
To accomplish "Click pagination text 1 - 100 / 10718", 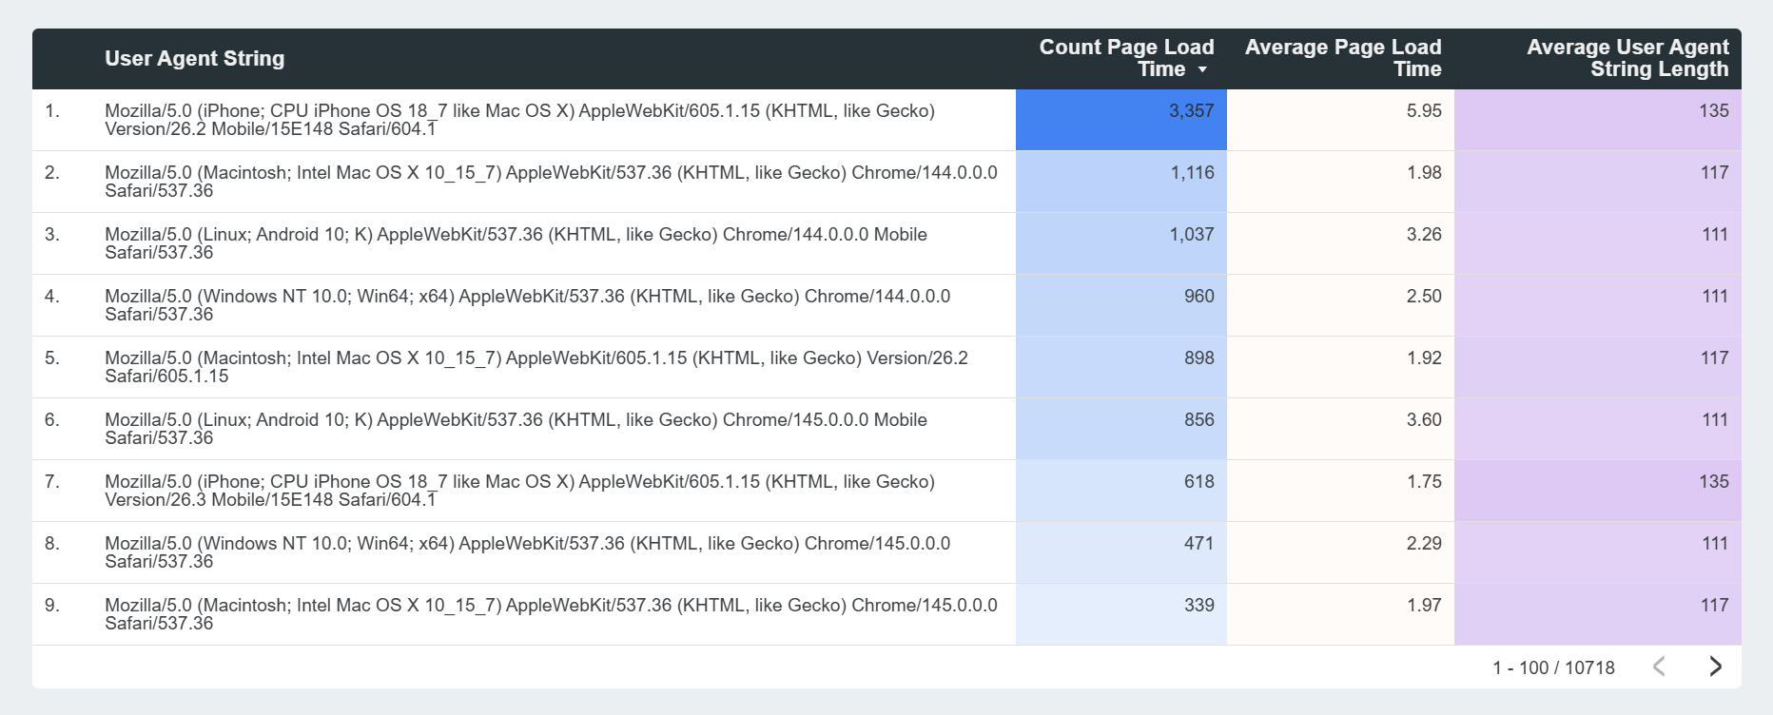I will pos(1553,667).
